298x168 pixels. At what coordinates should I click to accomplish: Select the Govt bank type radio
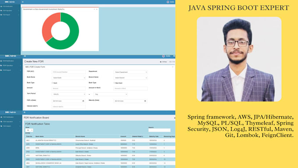53,83
